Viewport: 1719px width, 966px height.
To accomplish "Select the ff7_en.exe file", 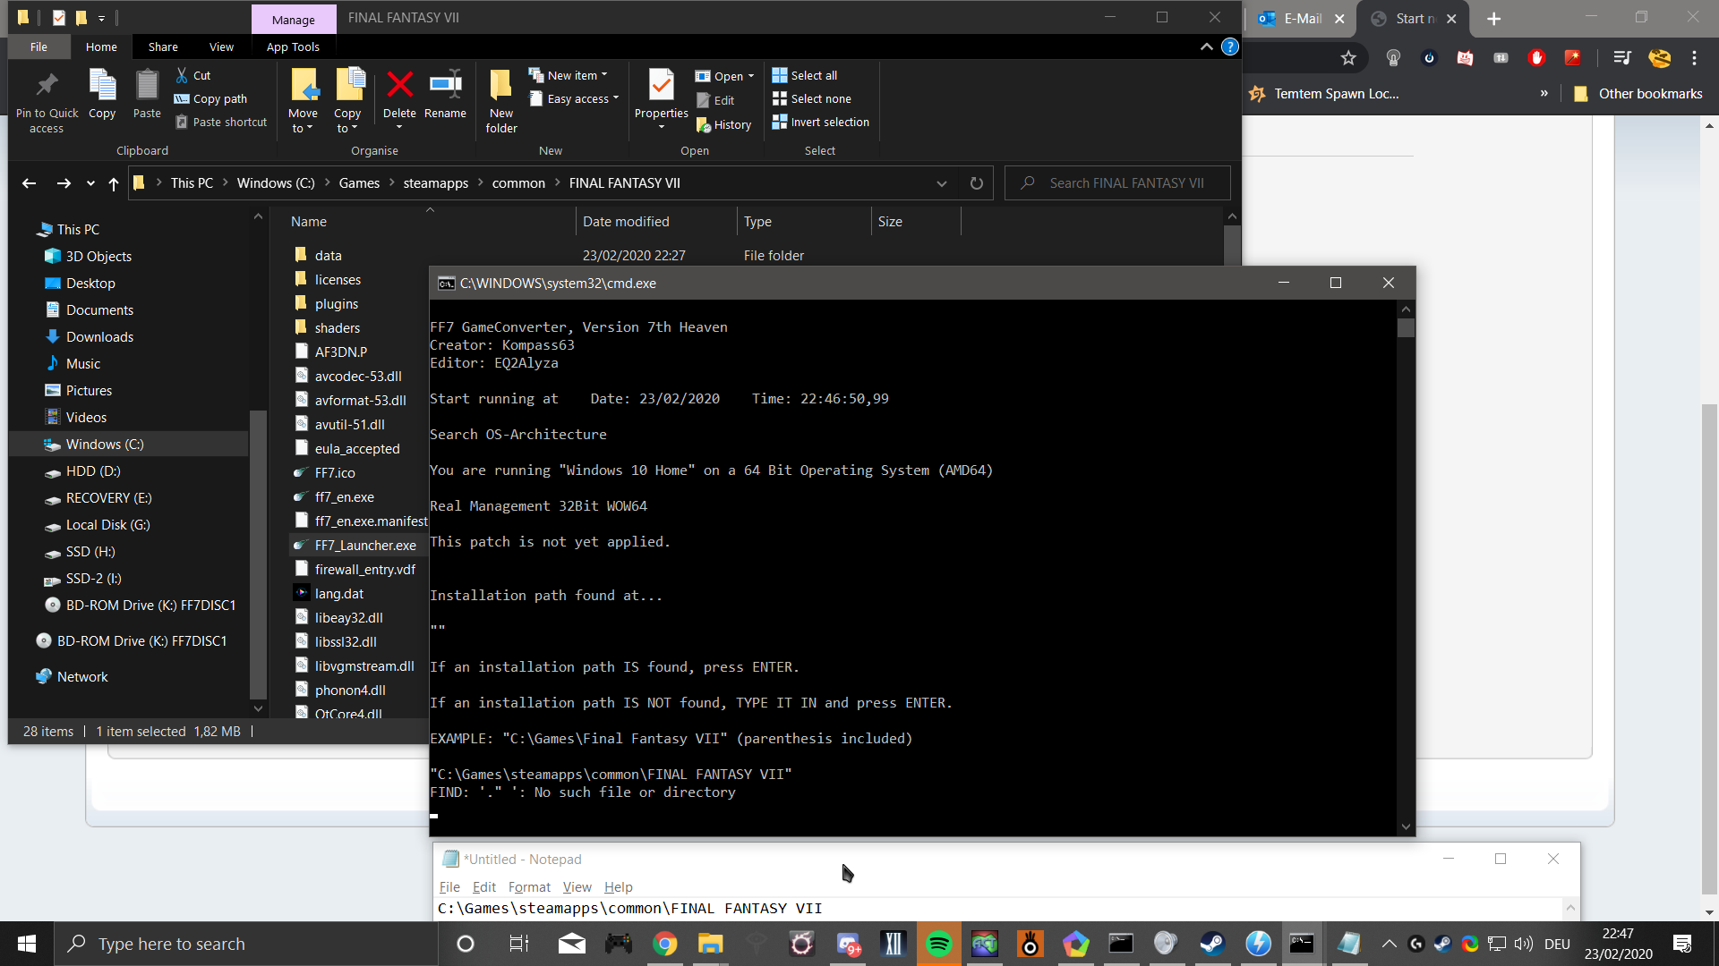I will (345, 496).
